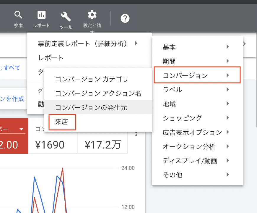Expand the 基本 submenu arrow
The height and width of the screenshot is (213, 257).
pyautogui.click(x=227, y=47)
